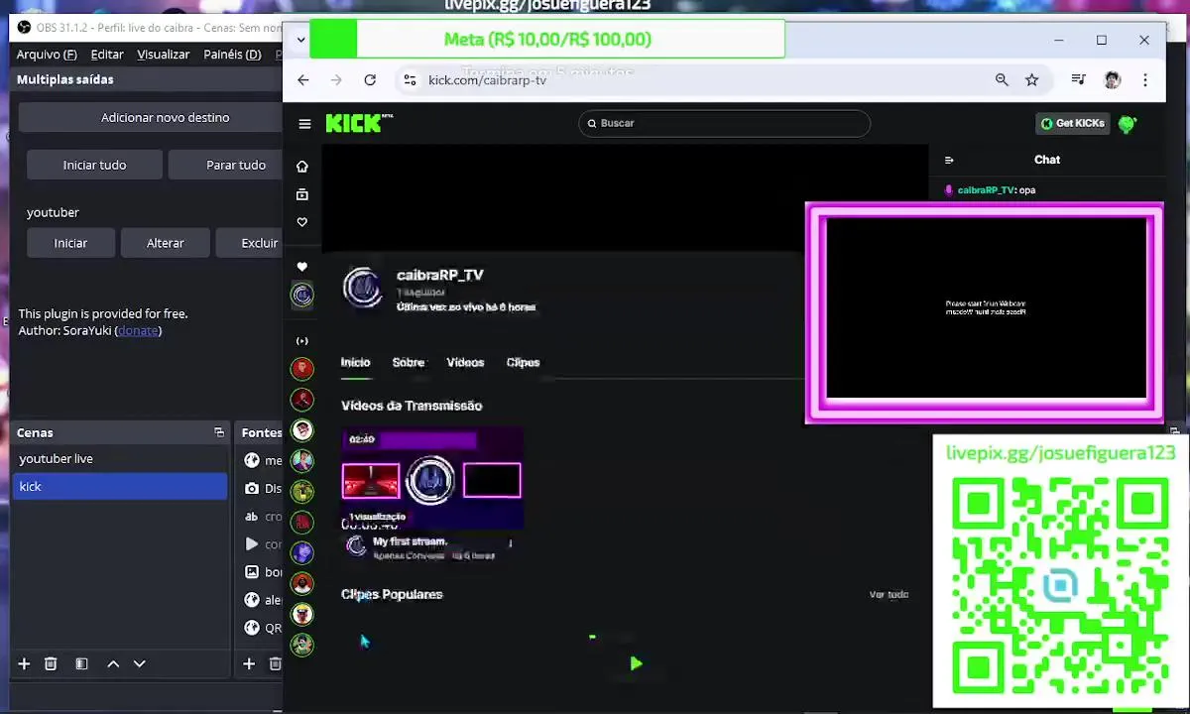
Task: Open Kick hamburger sidebar menu
Action: coord(304,124)
